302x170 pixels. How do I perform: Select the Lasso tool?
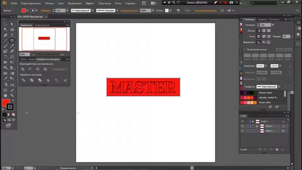coord(12,29)
